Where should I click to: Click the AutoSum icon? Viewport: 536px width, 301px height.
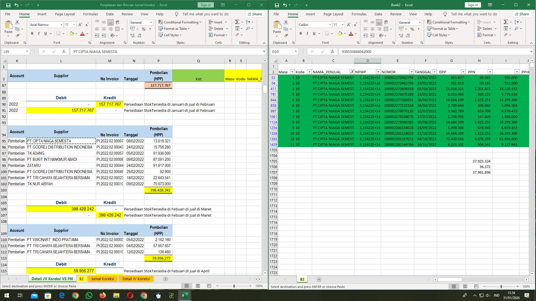point(236,22)
